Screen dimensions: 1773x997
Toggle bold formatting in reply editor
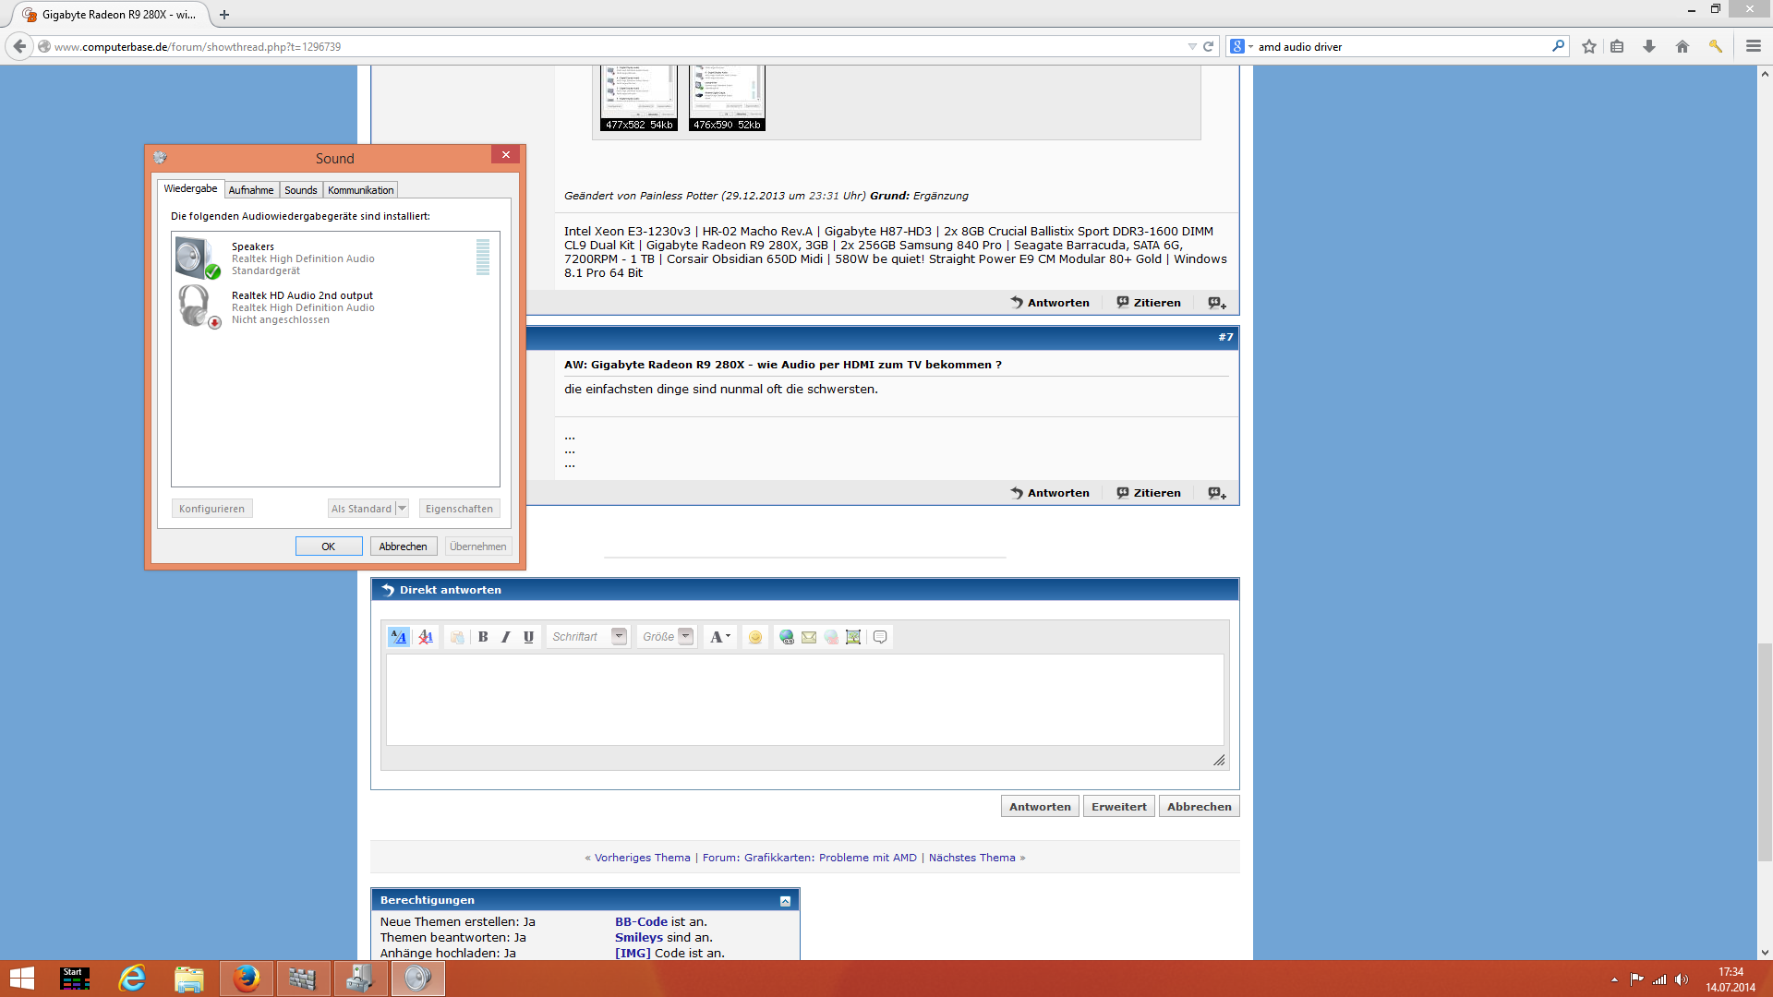483,637
